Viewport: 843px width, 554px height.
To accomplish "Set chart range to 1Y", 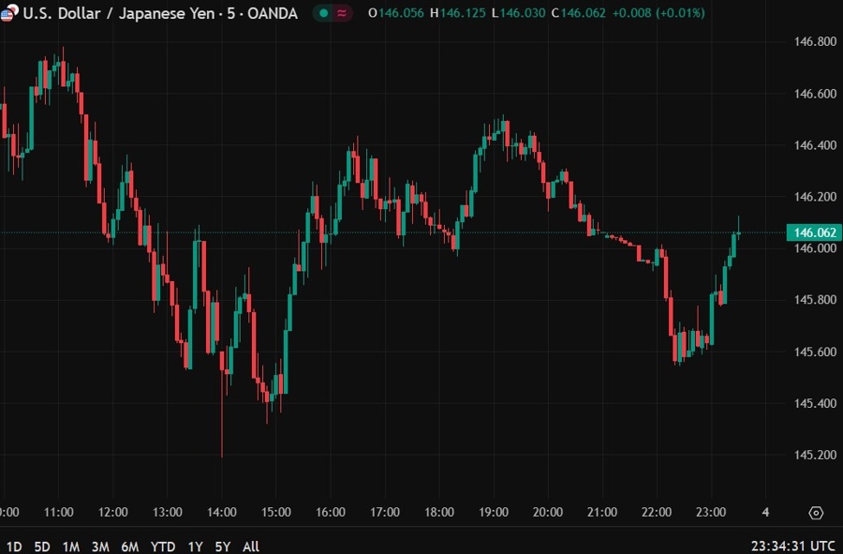I will coord(195,546).
